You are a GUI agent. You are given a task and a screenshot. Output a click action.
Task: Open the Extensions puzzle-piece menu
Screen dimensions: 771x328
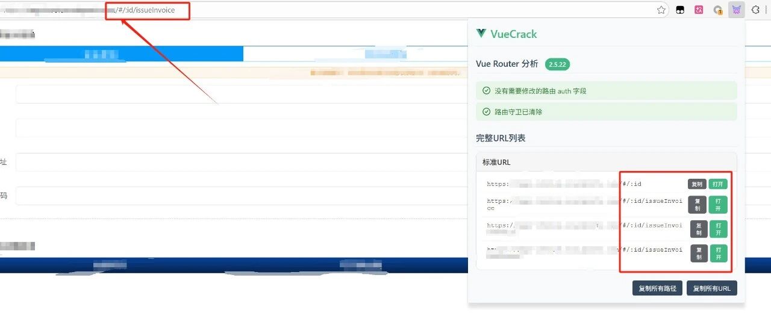click(x=756, y=10)
